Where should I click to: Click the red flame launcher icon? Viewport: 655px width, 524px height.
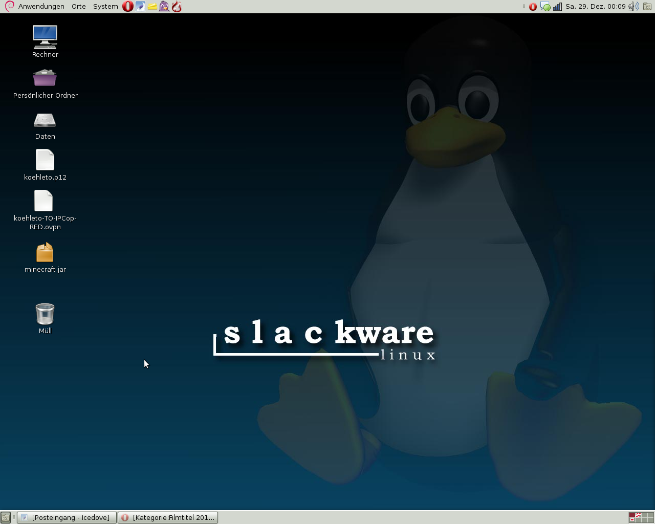[177, 7]
